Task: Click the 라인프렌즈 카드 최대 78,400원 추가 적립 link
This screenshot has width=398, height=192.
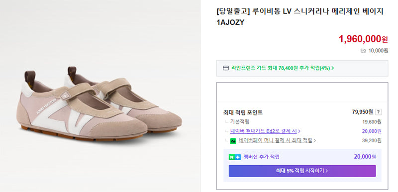Action: (x=281, y=68)
